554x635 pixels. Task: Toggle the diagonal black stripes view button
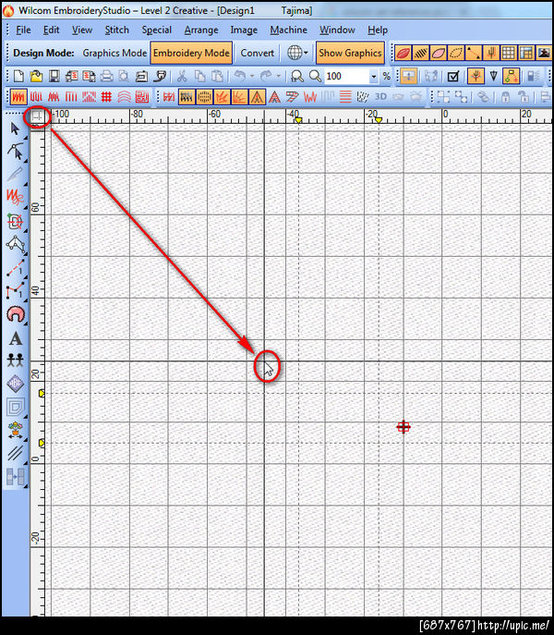point(421,53)
